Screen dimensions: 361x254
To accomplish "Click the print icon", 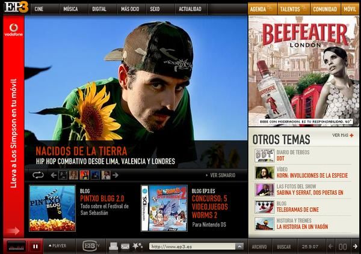I will pos(114,246).
